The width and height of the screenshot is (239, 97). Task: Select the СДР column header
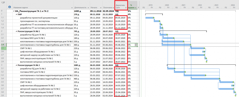[x=3, y=3]
